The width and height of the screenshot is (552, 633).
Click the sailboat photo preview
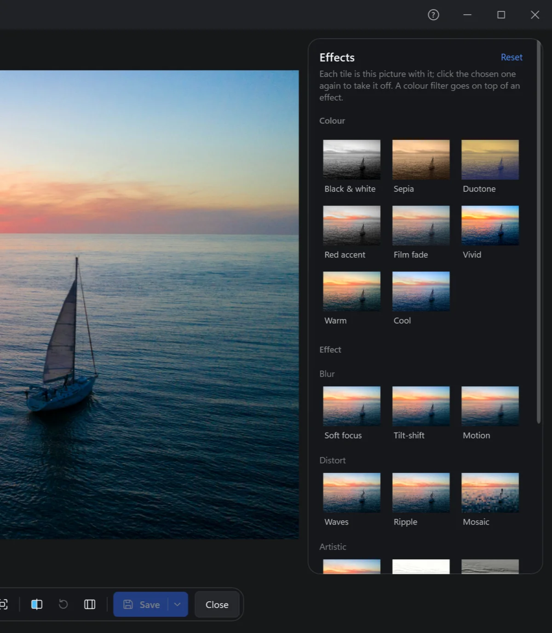pos(149,304)
